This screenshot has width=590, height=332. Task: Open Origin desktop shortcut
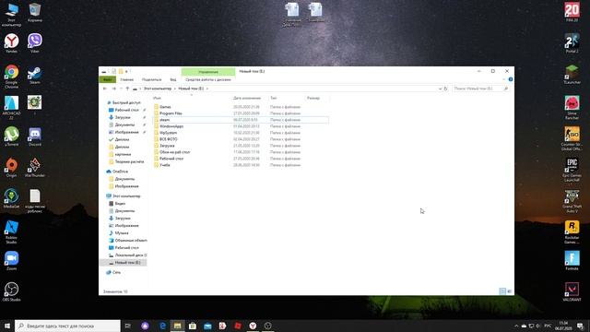coord(11,168)
